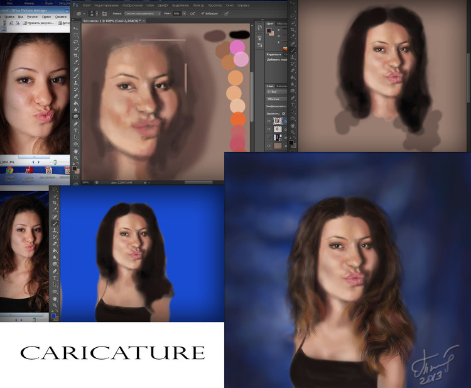This screenshot has height=388, width=471.
Task: Click the vertical scrollbar of the canvas
Action: [x=251, y=94]
